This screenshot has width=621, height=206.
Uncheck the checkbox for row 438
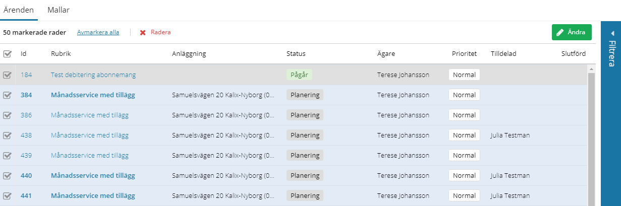(x=7, y=135)
